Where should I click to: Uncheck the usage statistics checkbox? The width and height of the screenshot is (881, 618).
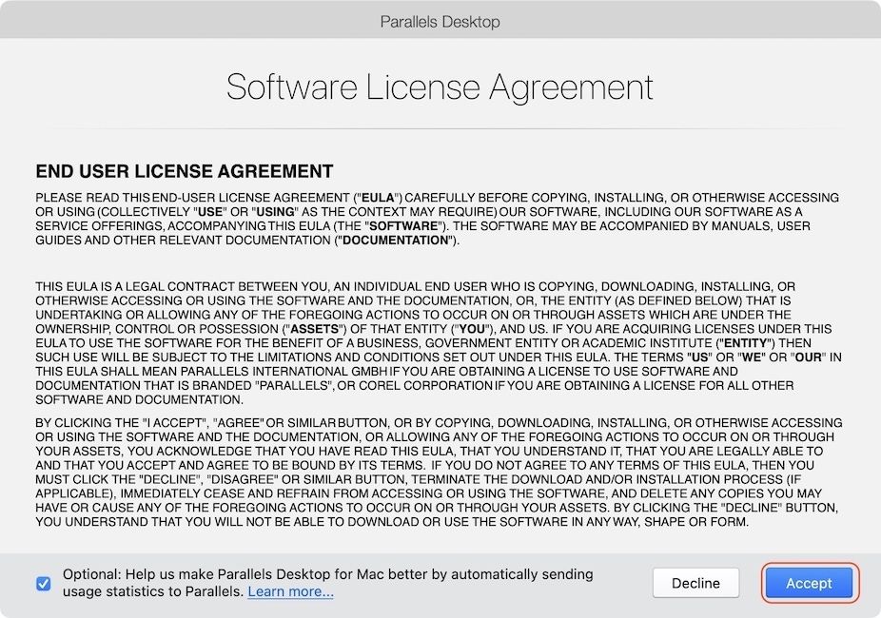43,584
